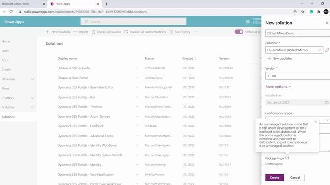Switch to Microsoft Office Home tab

pyautogui.click(x=15, y=4)
